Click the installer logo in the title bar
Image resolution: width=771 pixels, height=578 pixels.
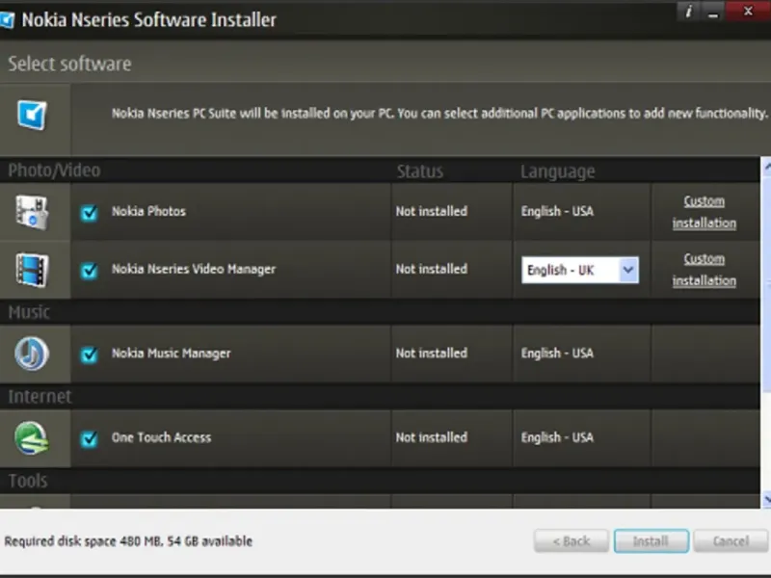pos(7,19)
